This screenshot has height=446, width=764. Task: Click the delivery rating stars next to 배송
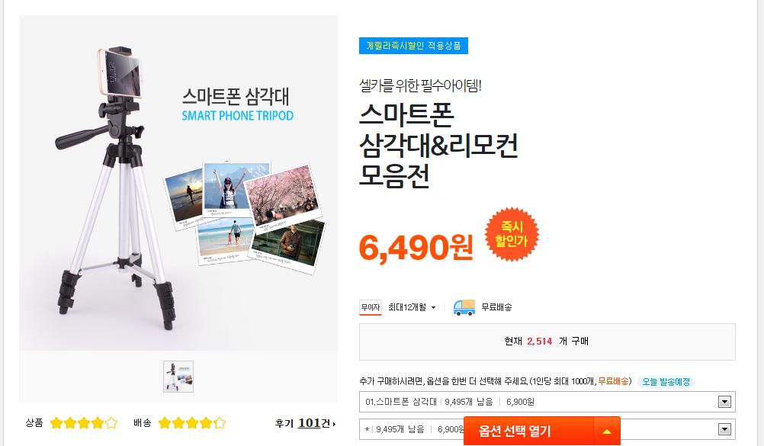point(192,422)
